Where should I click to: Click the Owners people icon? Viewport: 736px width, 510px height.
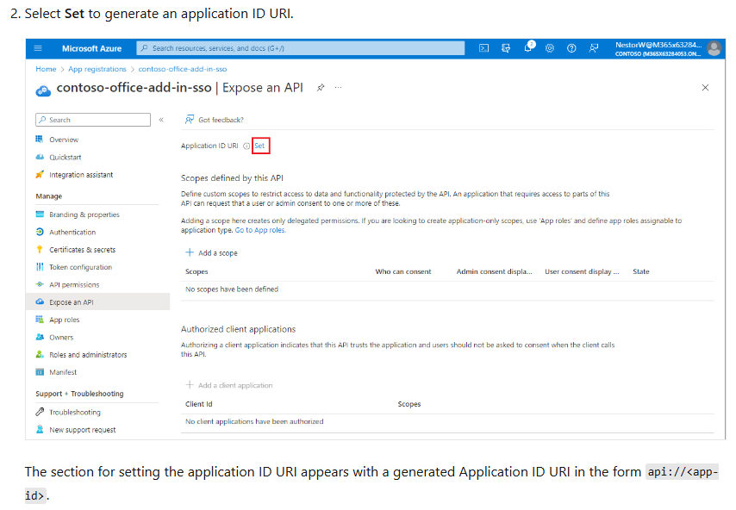40,337
